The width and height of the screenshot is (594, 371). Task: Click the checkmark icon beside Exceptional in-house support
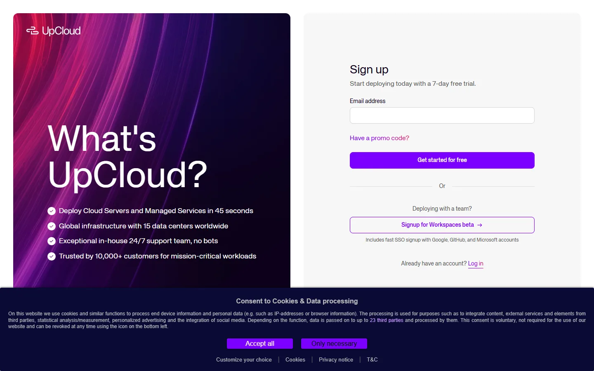[x=52, y=241]
